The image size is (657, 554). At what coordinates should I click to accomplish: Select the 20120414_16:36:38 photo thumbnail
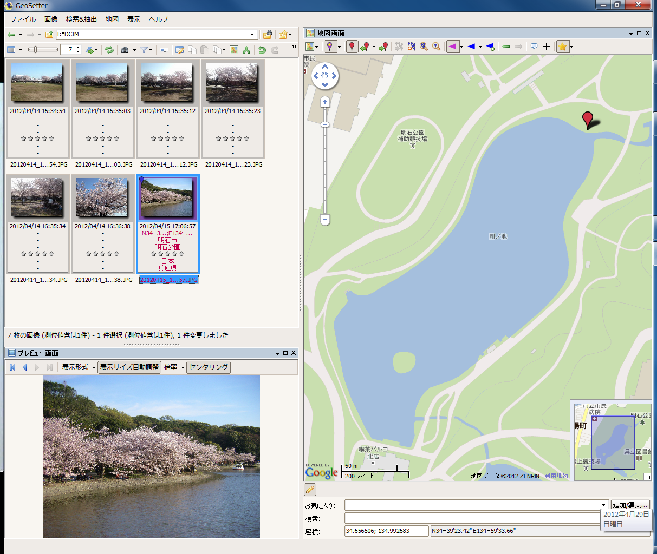pos(102,196)
